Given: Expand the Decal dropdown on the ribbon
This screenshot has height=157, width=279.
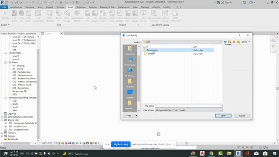Looking at the screenshot, I should point(58,20).
